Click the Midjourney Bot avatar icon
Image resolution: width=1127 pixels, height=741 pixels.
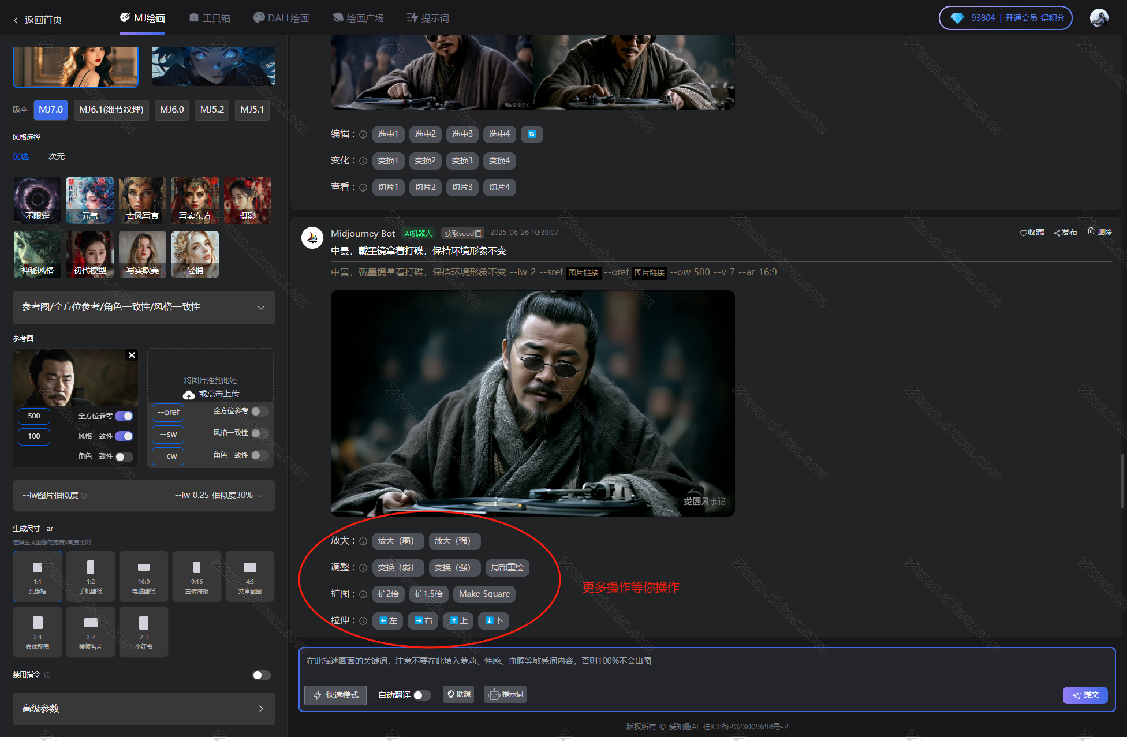(312, 238)
